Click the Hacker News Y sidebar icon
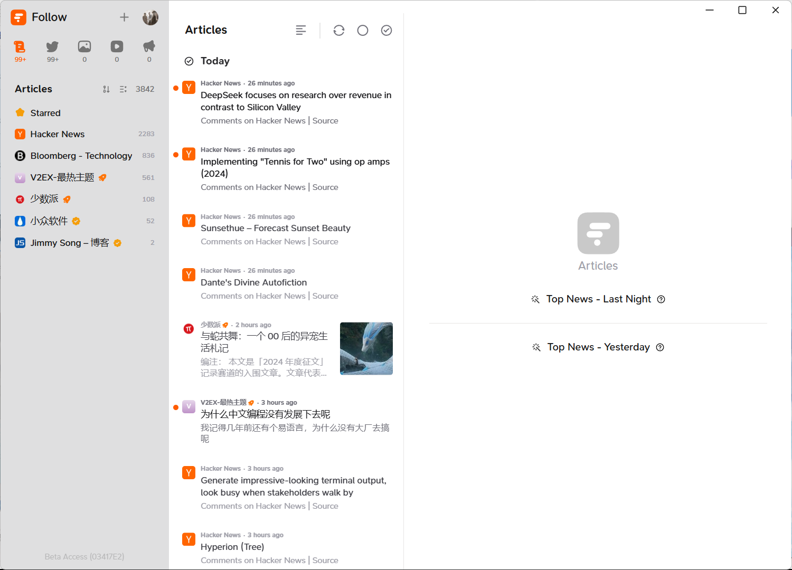 20,134
